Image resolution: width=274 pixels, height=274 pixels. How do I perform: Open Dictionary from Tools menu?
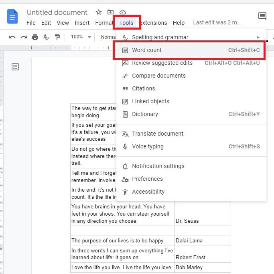191,114
